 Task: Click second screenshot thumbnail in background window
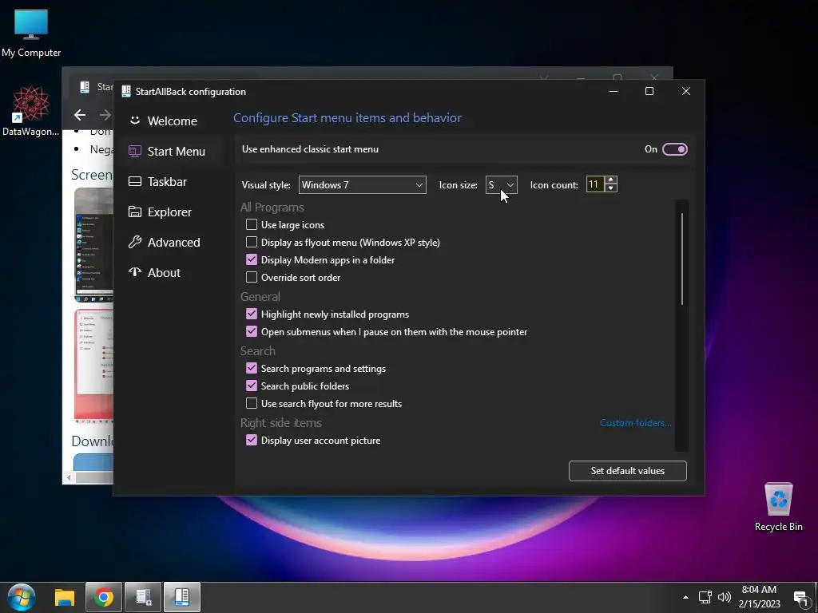coord(94,365)
